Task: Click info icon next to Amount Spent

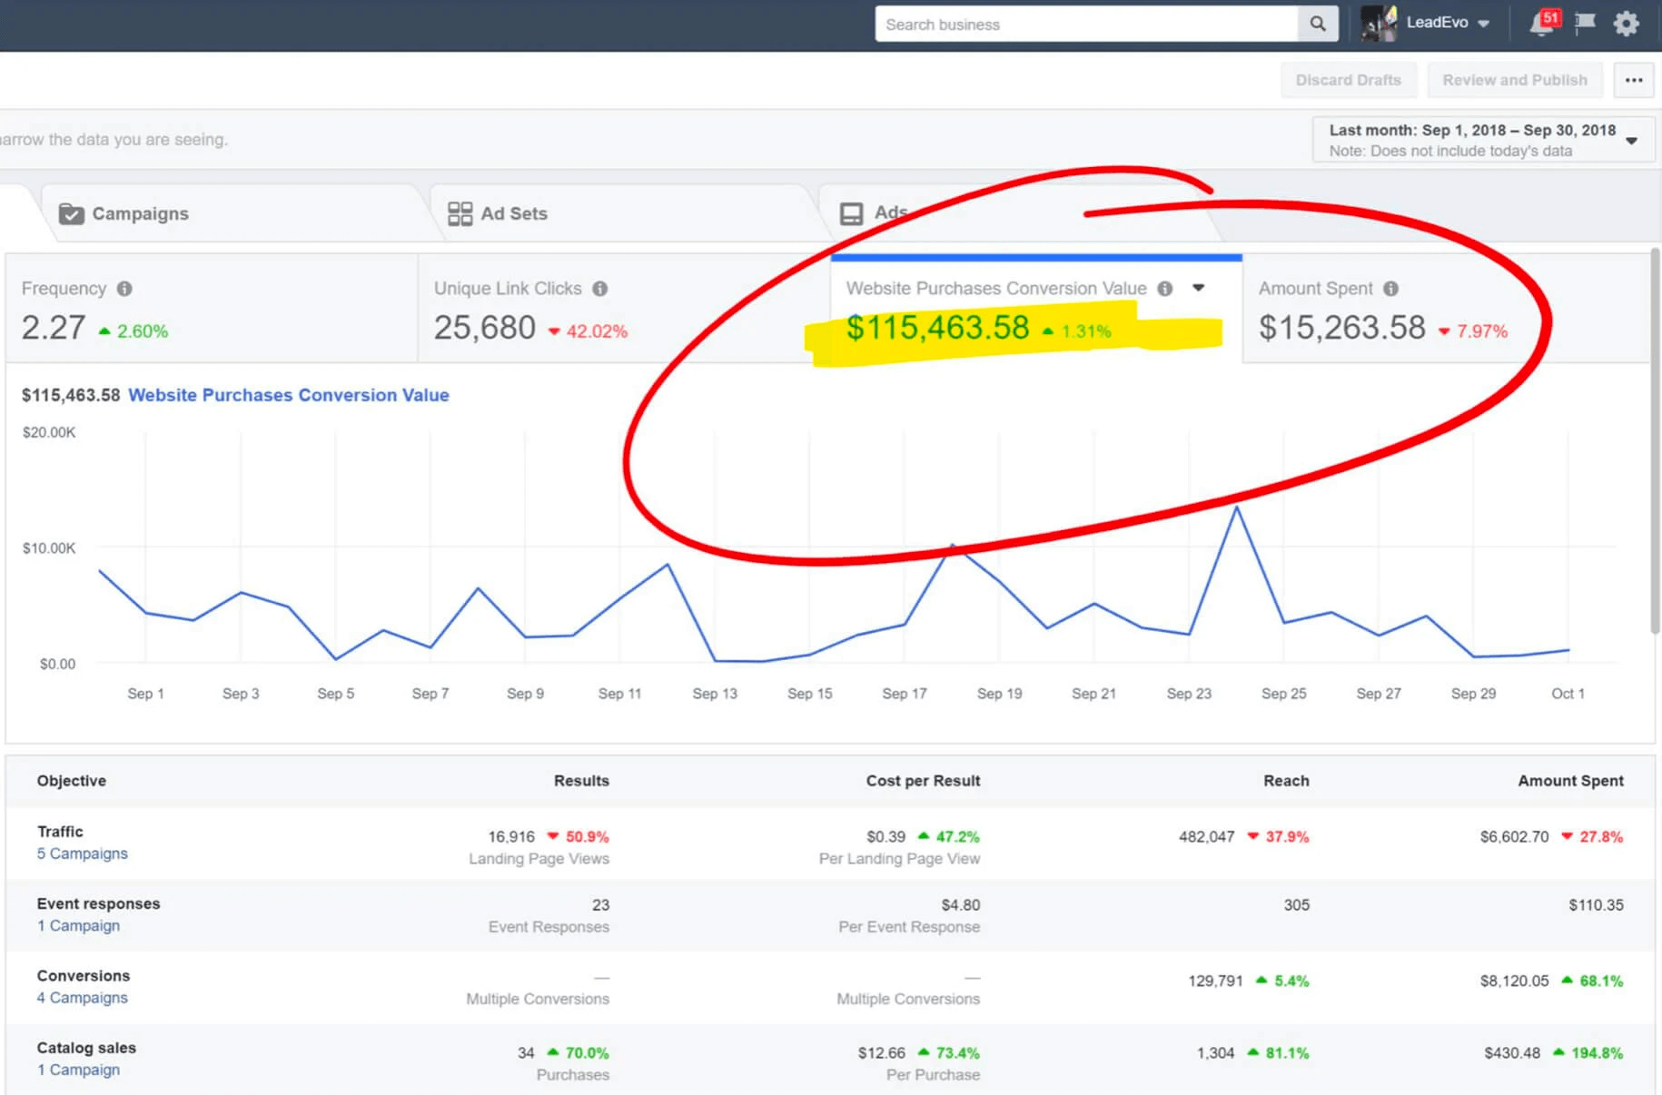Action: [x=1390, y=289]
